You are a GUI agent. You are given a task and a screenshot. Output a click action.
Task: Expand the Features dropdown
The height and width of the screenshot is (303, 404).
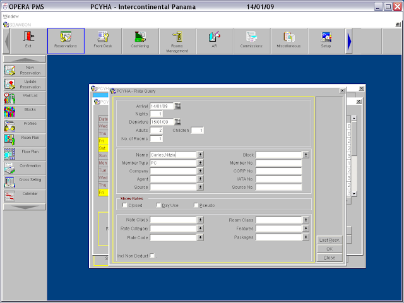(x=306, y=229)
